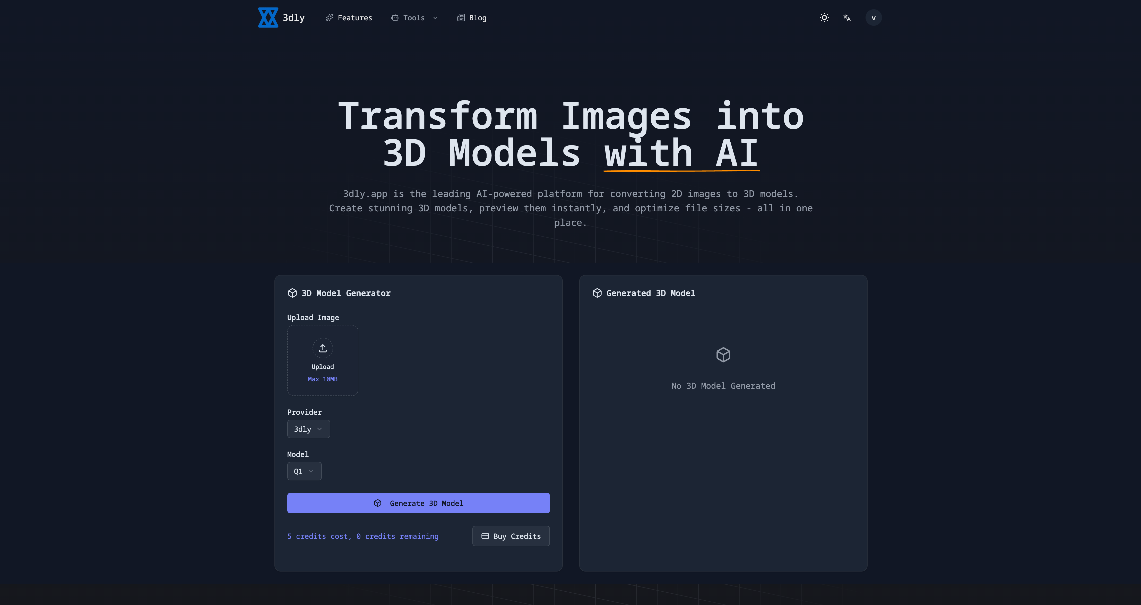Click the Tools toolbox icon
Image resolution: width=1141 pixels, height=605 pixels.
coord(395,17)
